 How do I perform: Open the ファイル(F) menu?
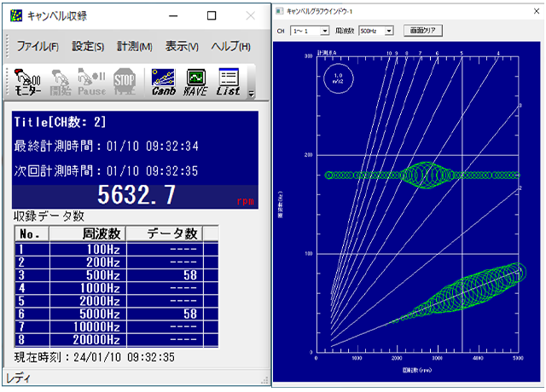(x=38, y=46)
